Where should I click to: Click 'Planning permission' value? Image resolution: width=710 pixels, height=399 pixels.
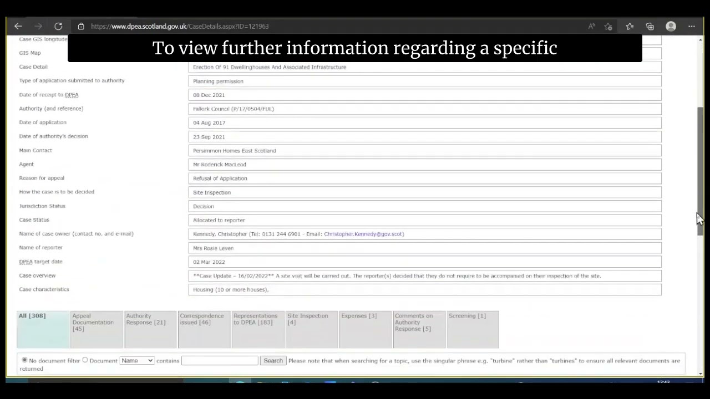pyautogui.click(x=218, y=81)
